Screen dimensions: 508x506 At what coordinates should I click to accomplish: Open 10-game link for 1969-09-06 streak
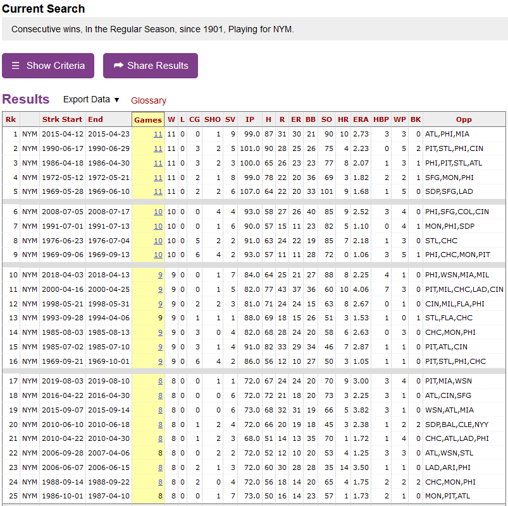[x=158, y=255]
